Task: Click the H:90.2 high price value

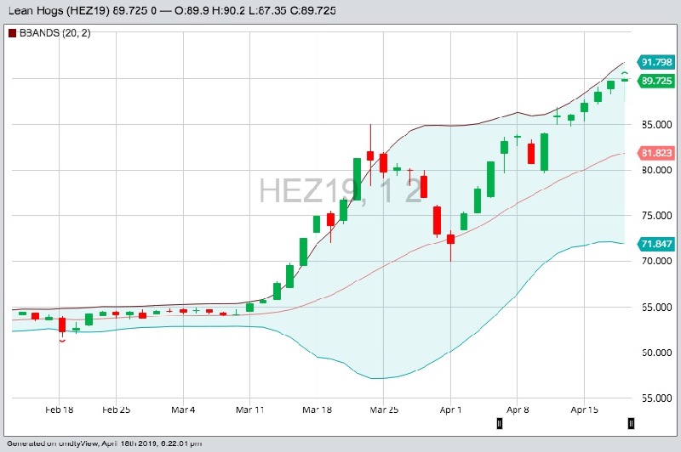Action: 229,10
